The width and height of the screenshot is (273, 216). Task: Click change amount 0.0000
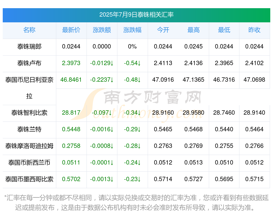102,47
